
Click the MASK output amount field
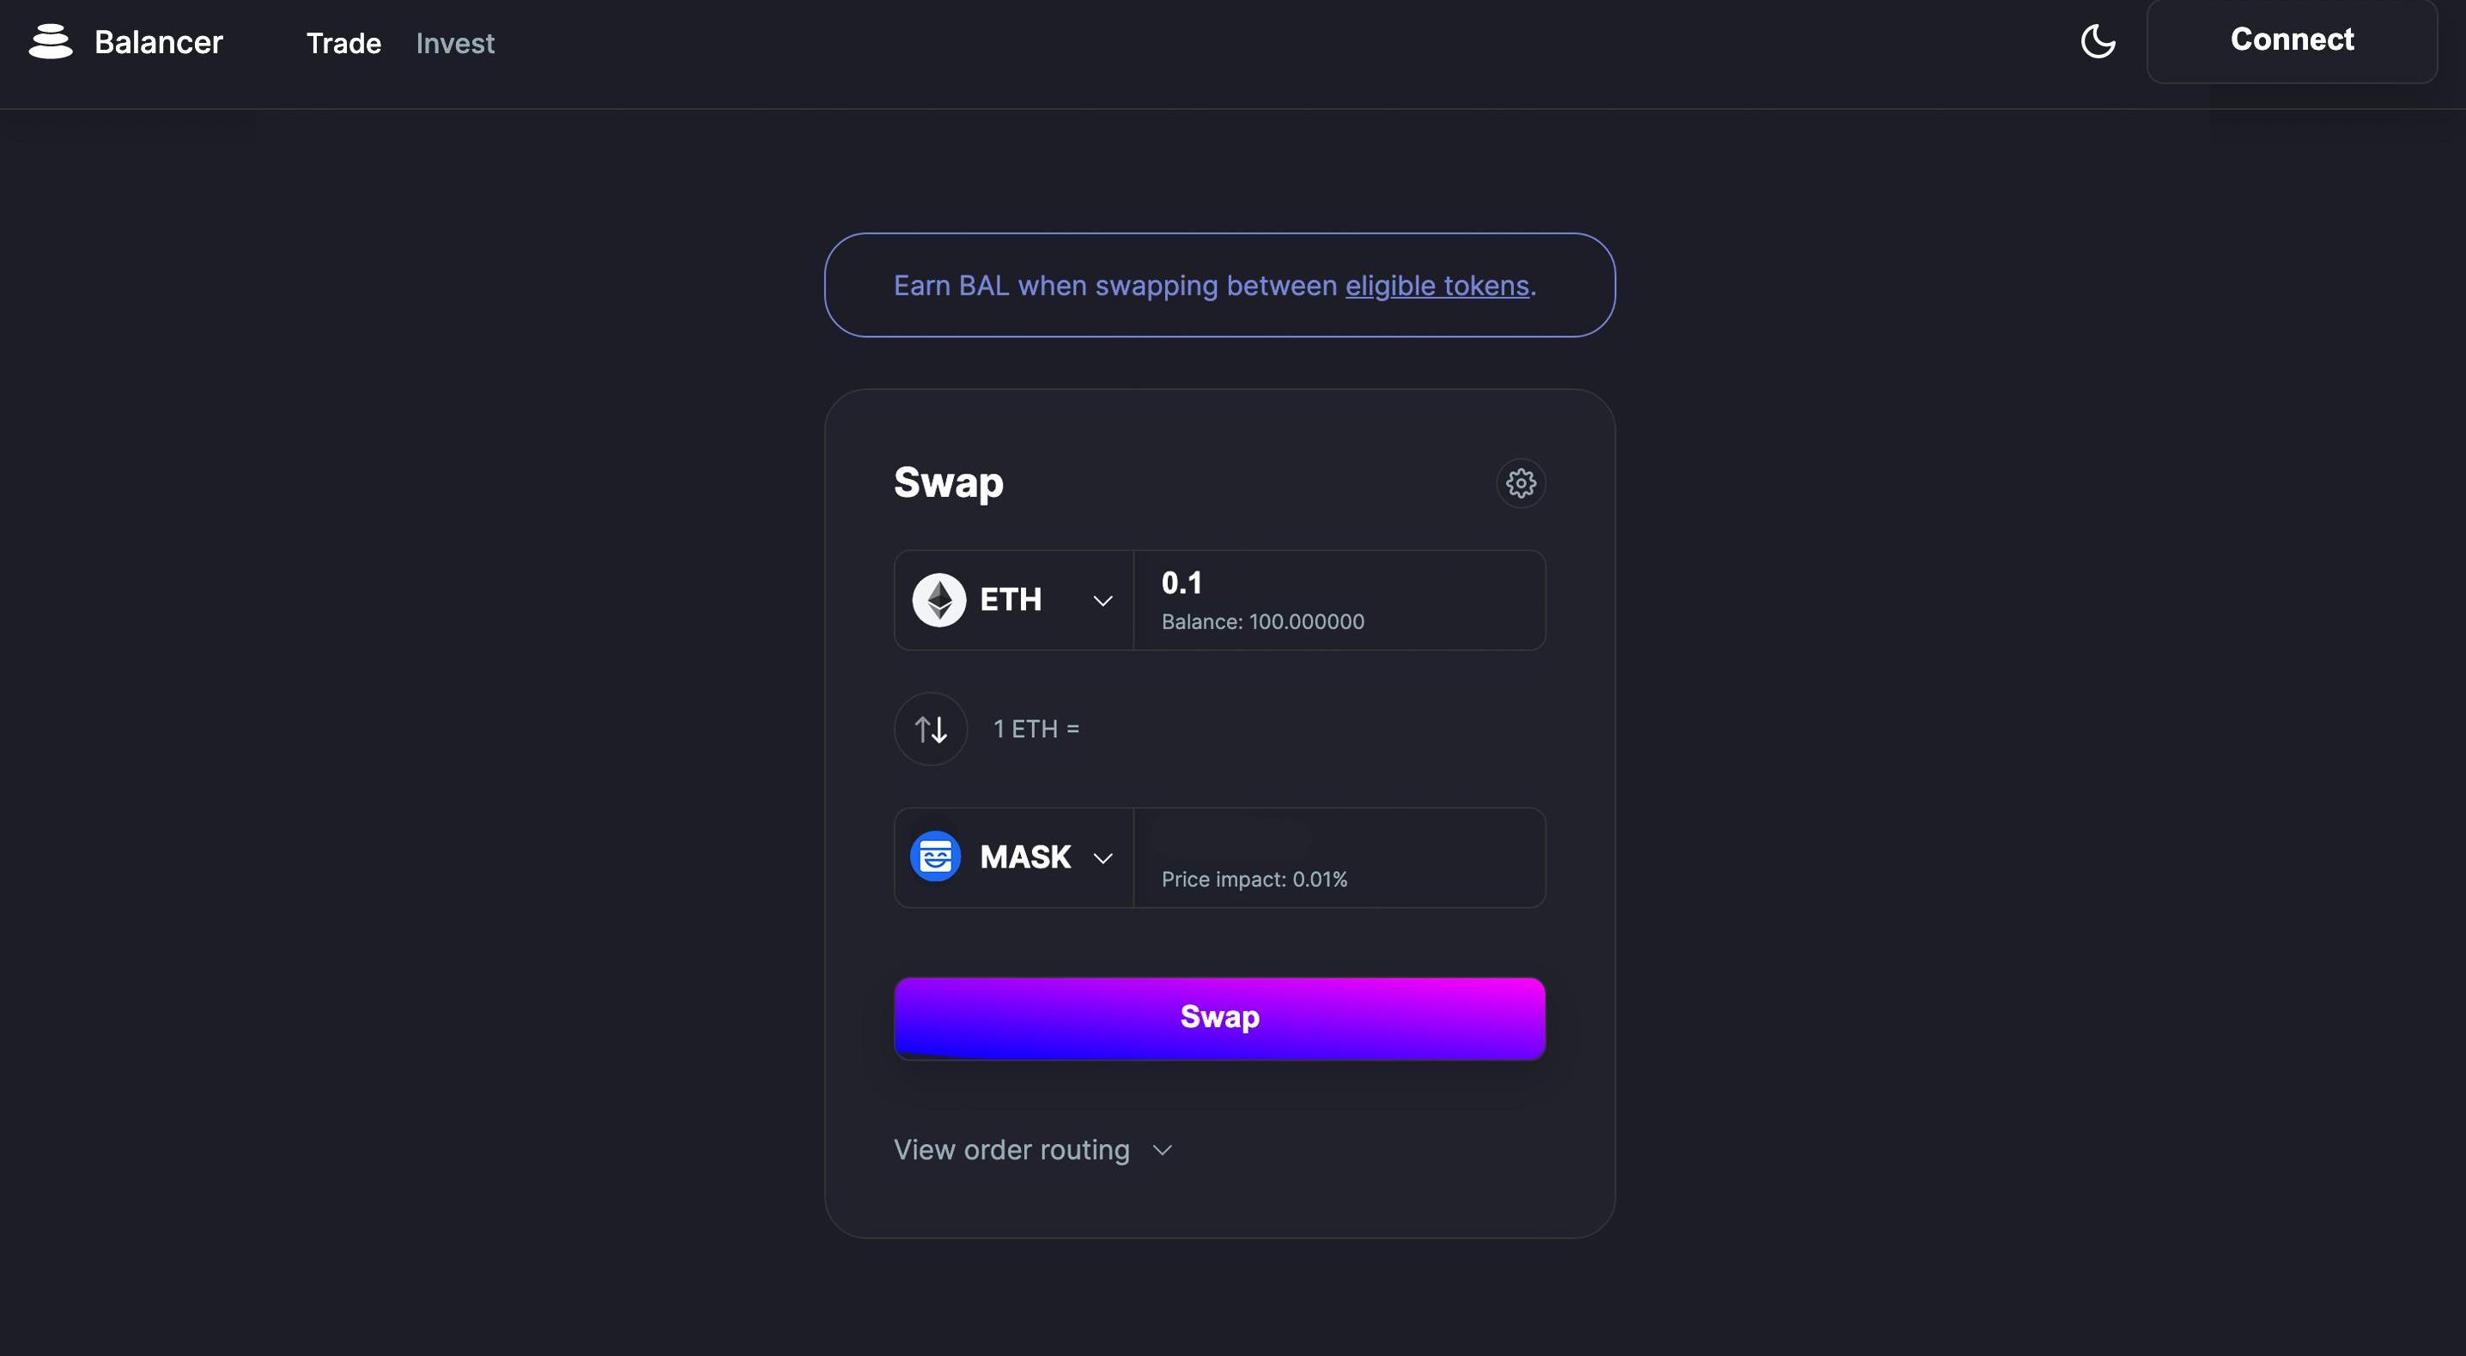click(1340, 840)
